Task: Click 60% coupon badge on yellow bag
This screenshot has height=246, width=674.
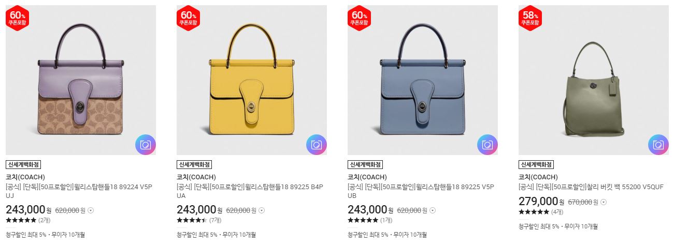Action: pos(188,18)
